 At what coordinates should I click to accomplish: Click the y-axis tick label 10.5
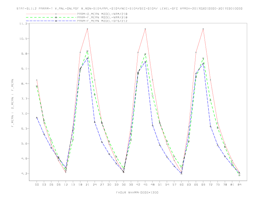(x=23, y=39)
